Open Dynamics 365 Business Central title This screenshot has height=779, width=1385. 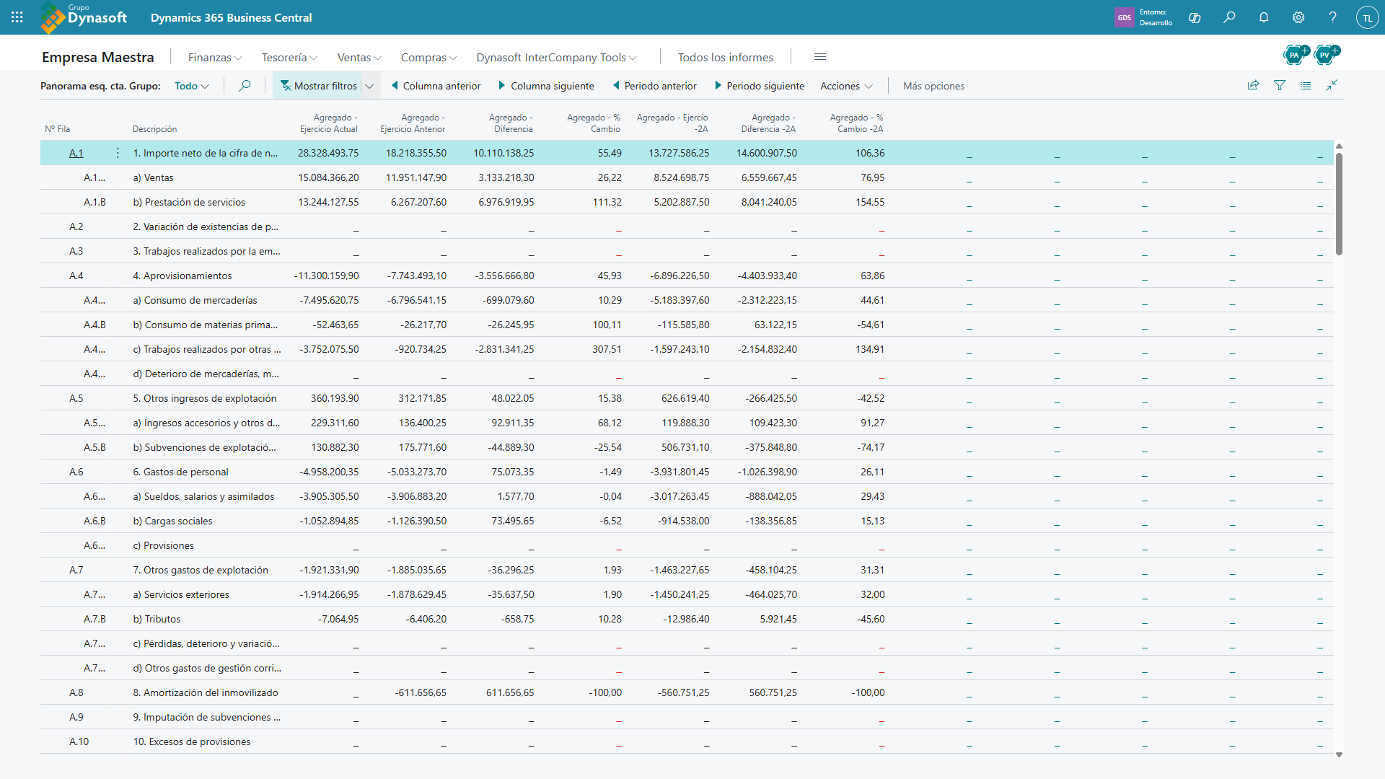pos(231,17)
